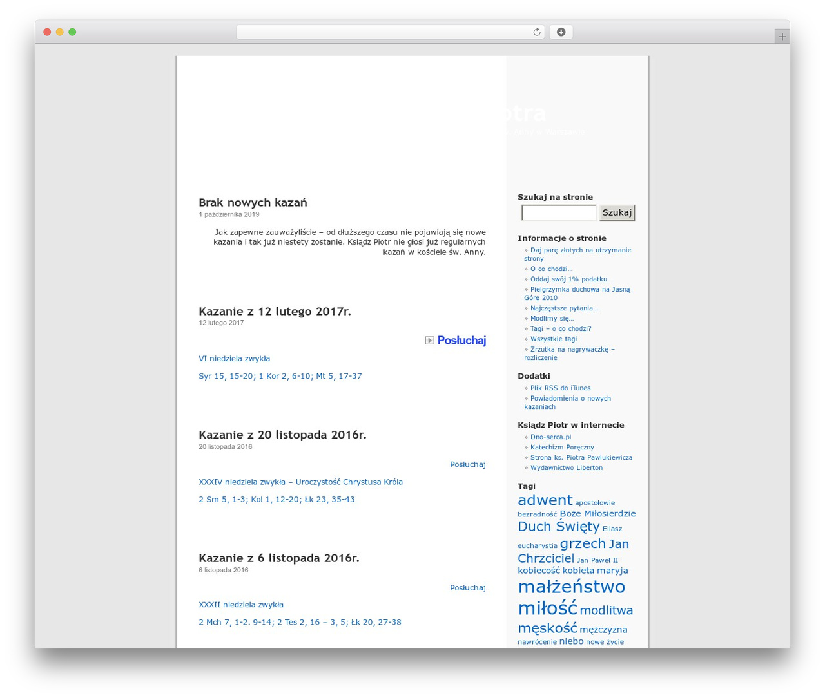Open 'XXXII niedziela zwykła' link
The width and height of the screenshot is (825, 698).
click(241, 605)
